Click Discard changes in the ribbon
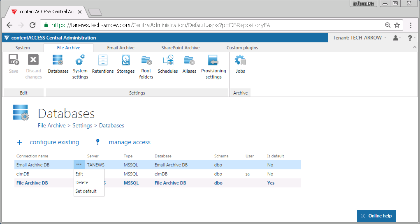Screen dimensions: 420x224 click(33, 67)
